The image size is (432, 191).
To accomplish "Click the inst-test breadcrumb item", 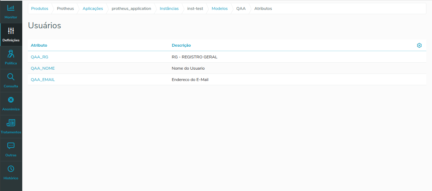I will (x=195, y=8).
